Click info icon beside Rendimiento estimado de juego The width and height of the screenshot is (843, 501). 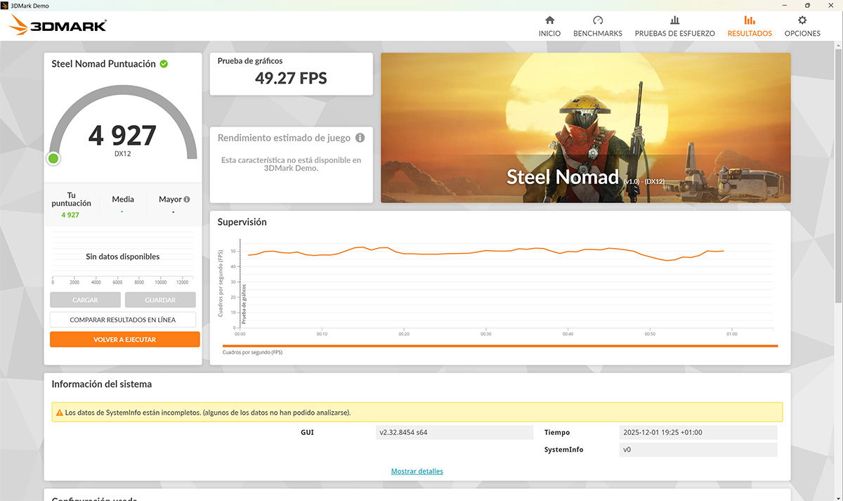360,138
